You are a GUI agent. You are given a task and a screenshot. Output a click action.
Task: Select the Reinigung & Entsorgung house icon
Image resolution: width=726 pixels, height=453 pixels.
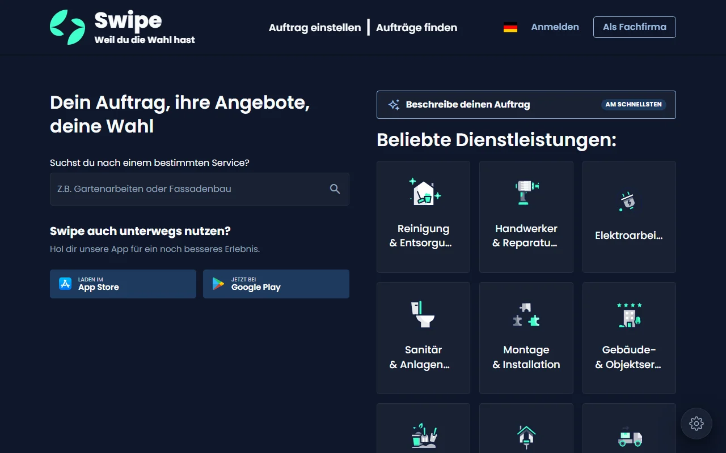pyautogui.click(x=424, y=191)
